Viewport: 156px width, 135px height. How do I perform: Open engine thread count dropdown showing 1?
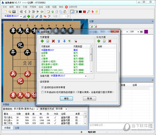pos(127,32)
